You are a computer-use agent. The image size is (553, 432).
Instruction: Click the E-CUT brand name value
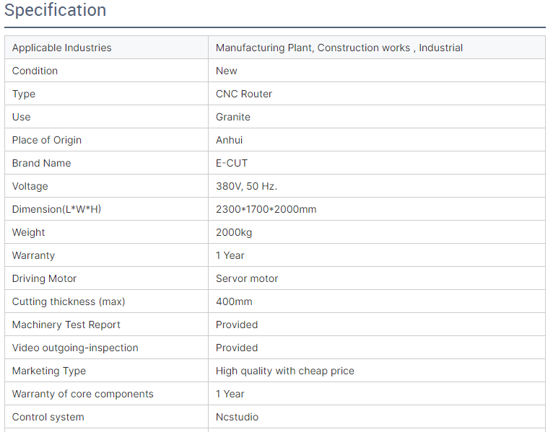231,163
